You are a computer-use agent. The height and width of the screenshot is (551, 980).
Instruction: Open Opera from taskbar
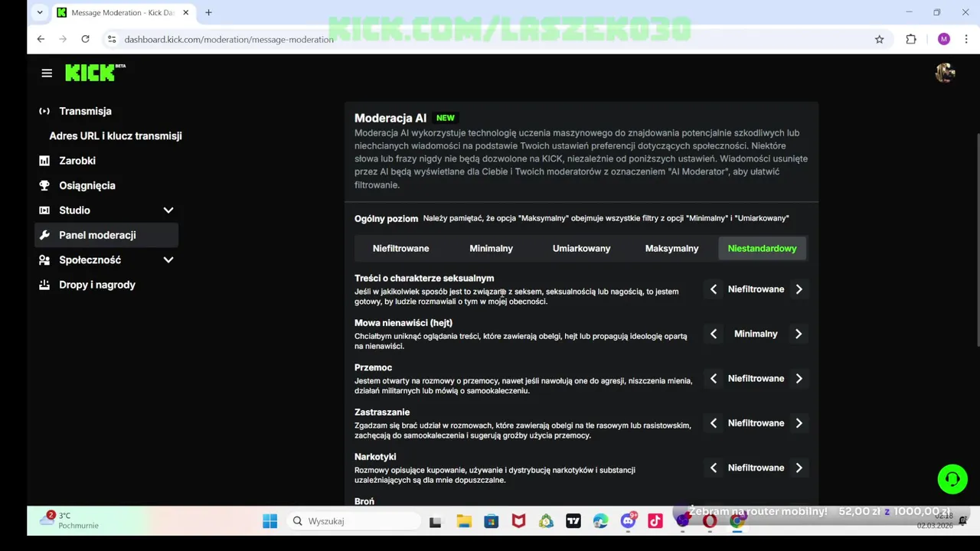point(710,521)
